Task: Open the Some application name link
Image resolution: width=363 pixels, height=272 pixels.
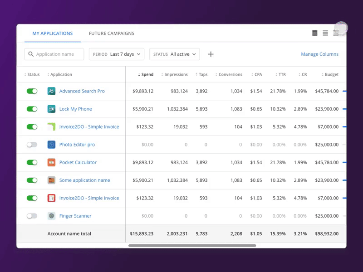Action: pos(84,180)
